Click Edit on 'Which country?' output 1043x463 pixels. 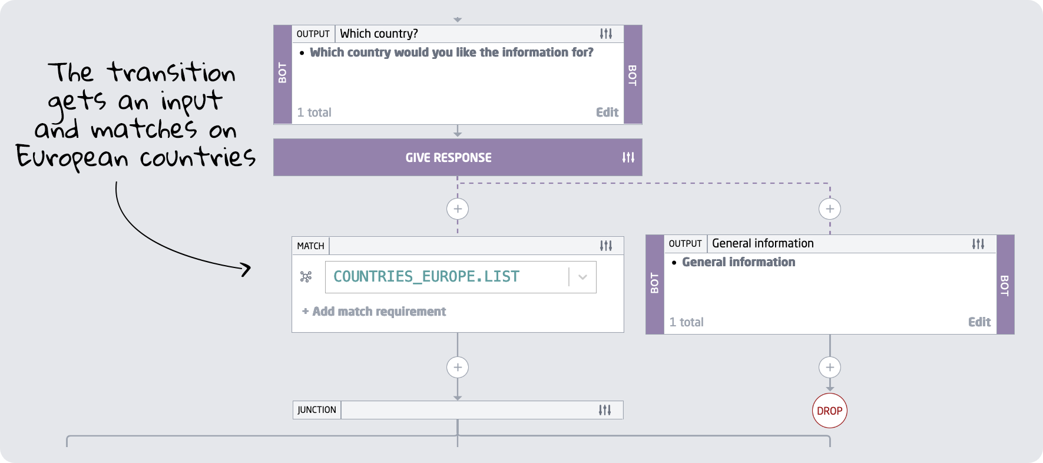pos(607,113)
